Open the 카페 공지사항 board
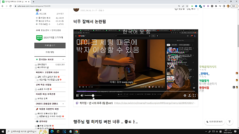The width and height of the screenshot is (239, 134). [x=45, y=126]
